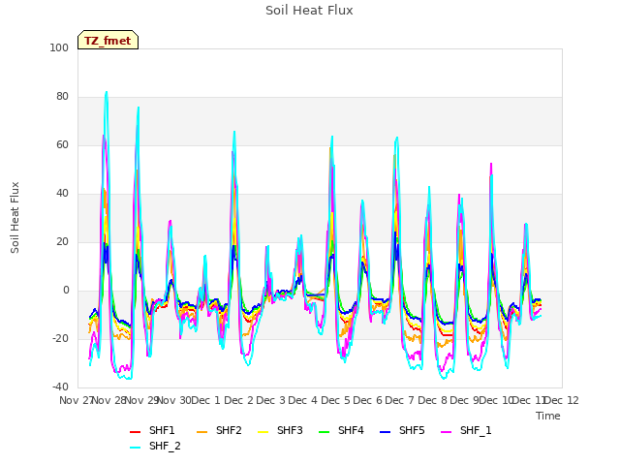Click the Dec 5 x-axis label

click(x=335, y=400)
